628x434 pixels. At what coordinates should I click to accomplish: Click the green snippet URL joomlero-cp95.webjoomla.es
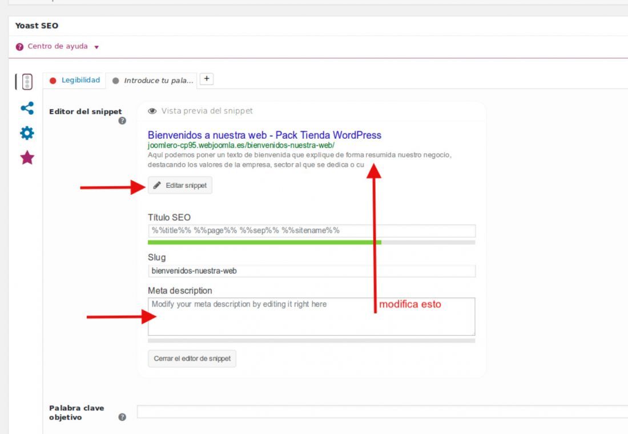point(241,145)
